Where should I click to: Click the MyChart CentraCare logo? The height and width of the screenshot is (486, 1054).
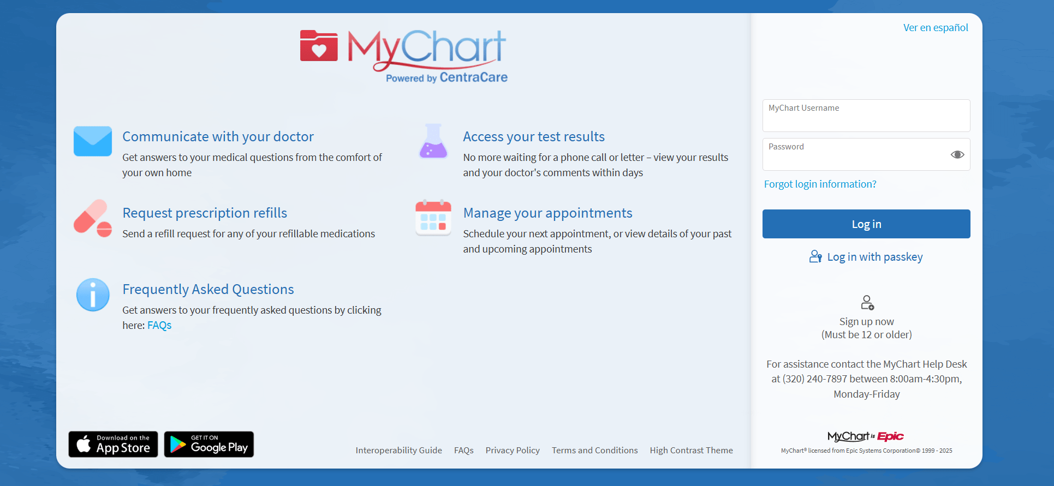coord(403,56)
